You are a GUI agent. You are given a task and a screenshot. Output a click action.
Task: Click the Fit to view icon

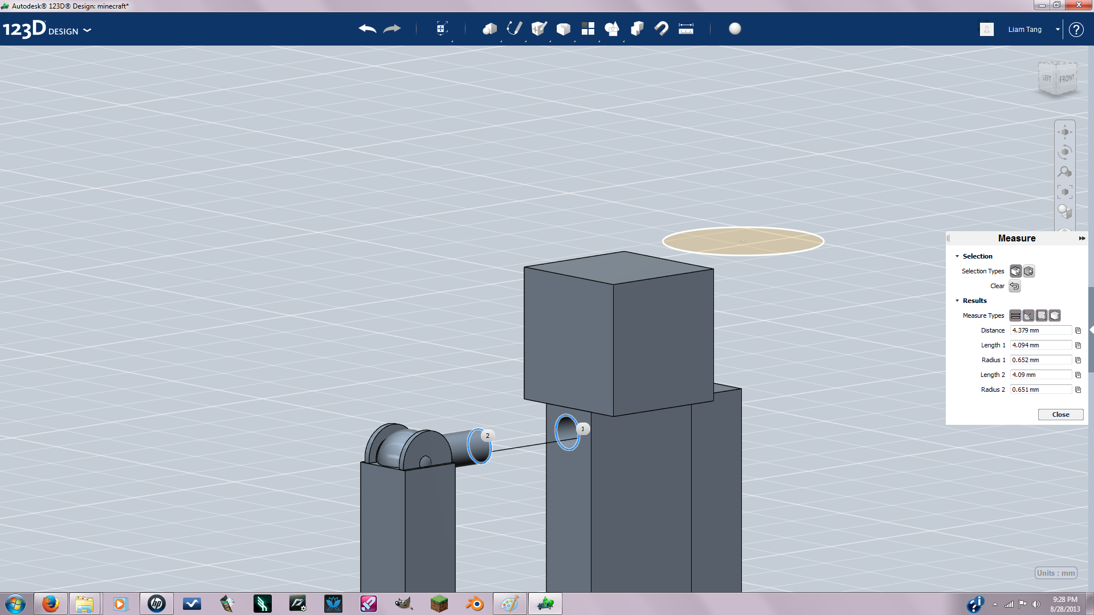(x=1065, y=192)
